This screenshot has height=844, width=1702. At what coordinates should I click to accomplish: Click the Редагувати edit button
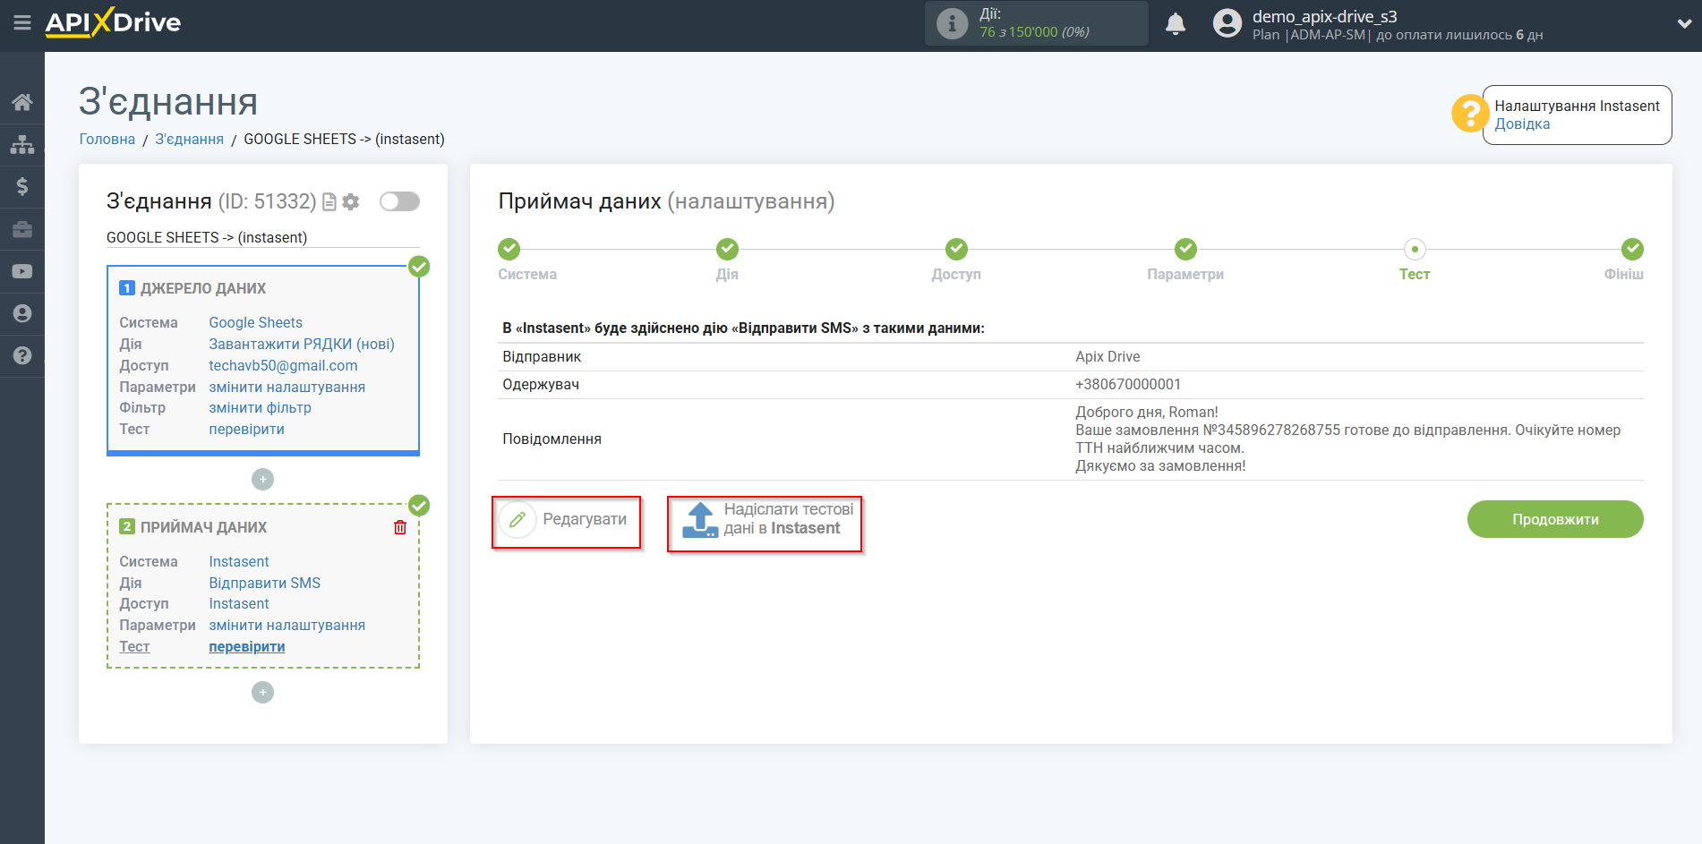[x=567, y=521]
